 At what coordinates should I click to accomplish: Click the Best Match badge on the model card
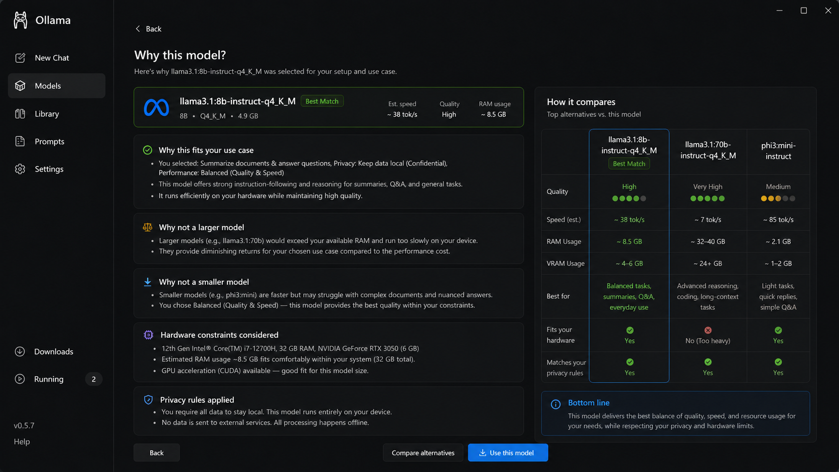322,101
